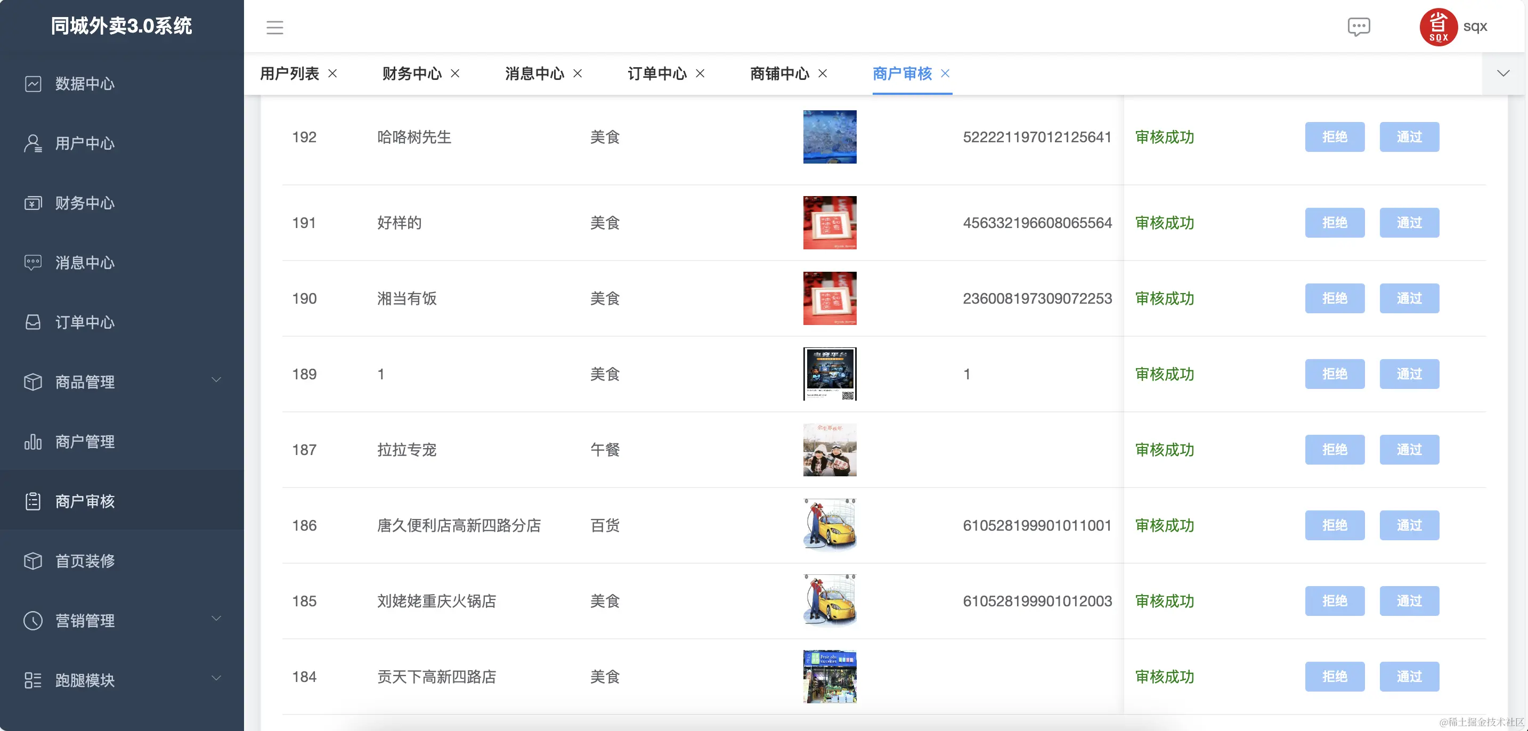Approve merchant 191 好样的
Image resolution: width=1528 pixels, height=731 pixels.
[x=1409, y=223]
